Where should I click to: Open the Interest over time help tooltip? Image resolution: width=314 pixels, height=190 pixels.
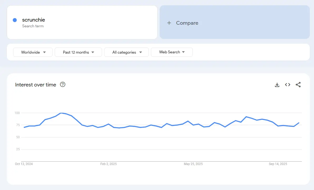[63, 84]
